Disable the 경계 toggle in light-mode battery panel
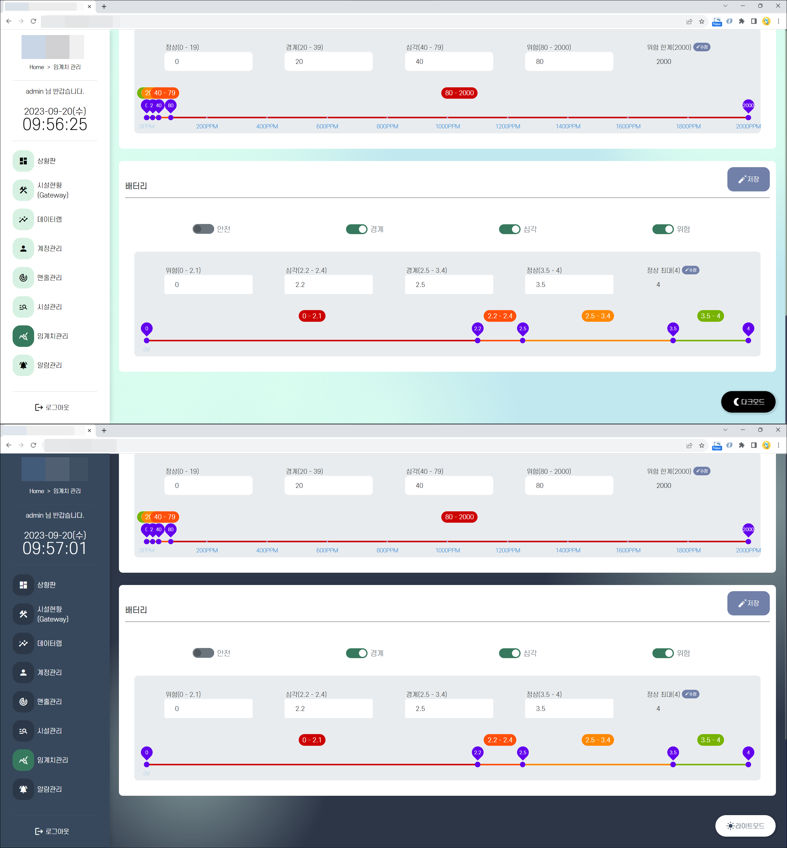This screenshot has width=787, height=848. point(356,229)
